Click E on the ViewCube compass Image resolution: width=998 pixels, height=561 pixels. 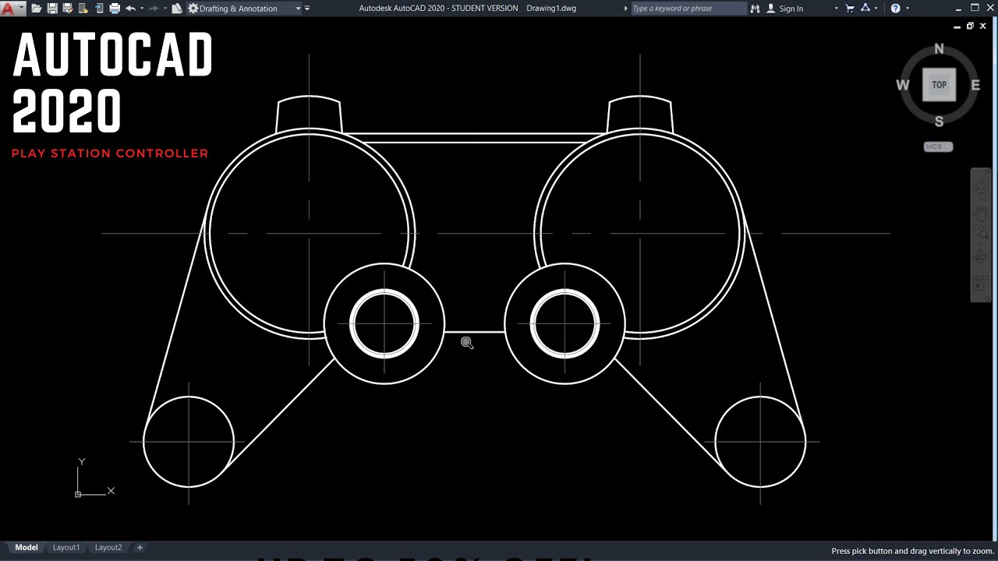pos(975,85)
